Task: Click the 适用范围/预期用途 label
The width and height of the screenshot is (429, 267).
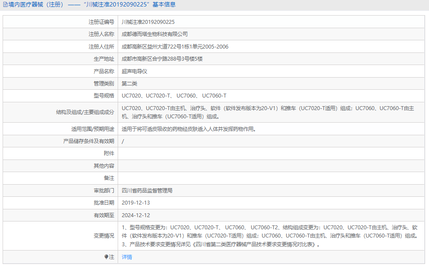Action: click(x=93, y=129)
